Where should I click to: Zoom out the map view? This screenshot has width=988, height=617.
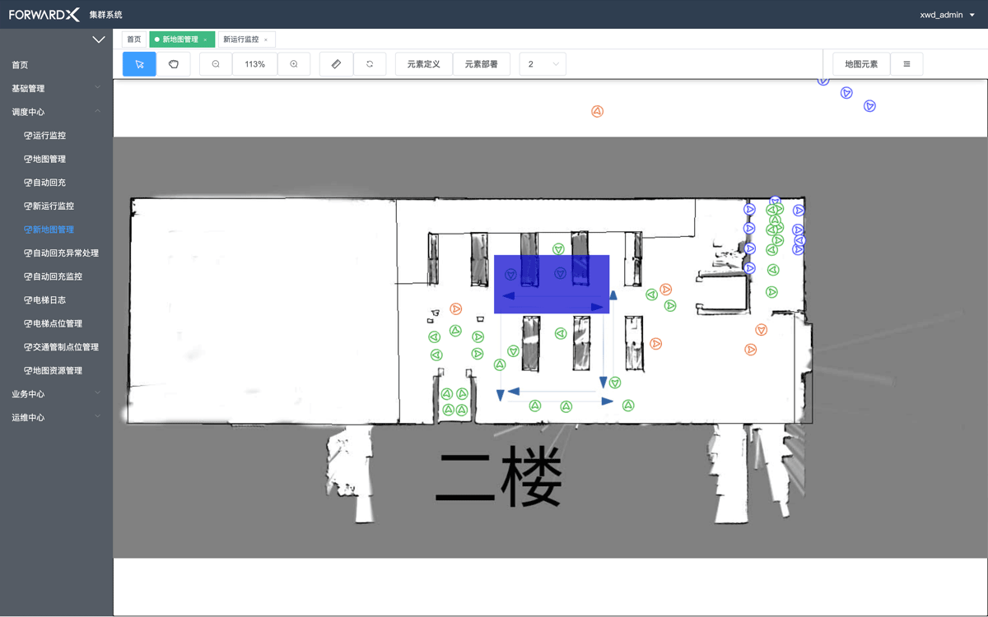pyautogui.click(x=216, y=64)
